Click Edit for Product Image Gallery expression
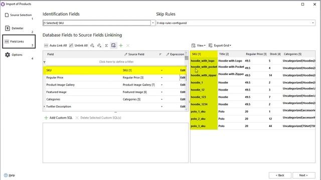 tap(183, 85)
